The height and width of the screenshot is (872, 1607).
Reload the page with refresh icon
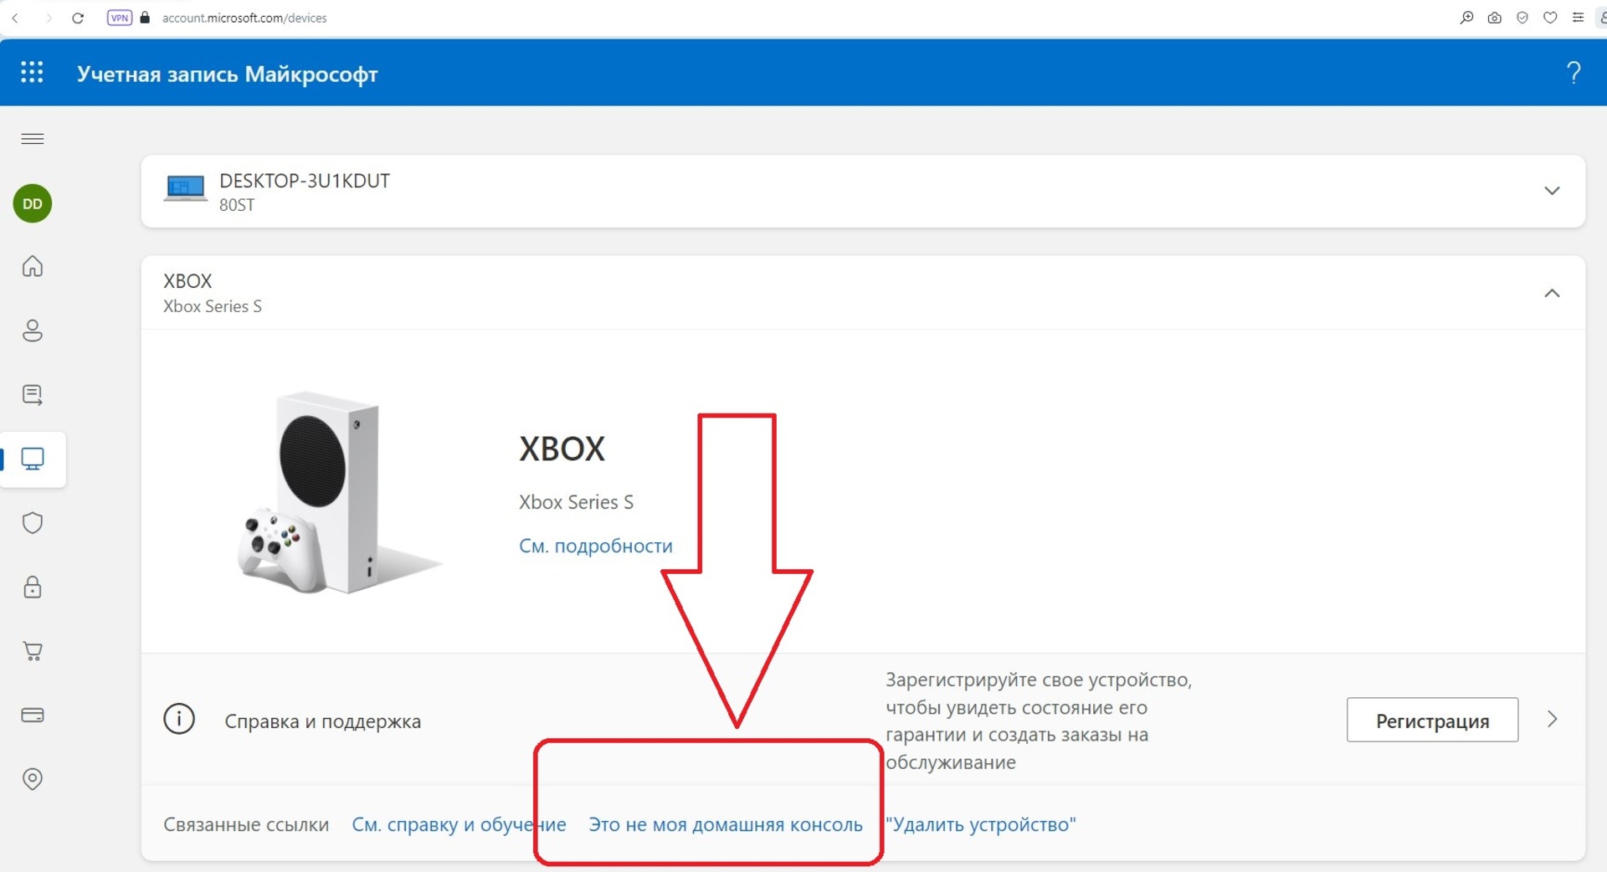[x=78, y=18]
